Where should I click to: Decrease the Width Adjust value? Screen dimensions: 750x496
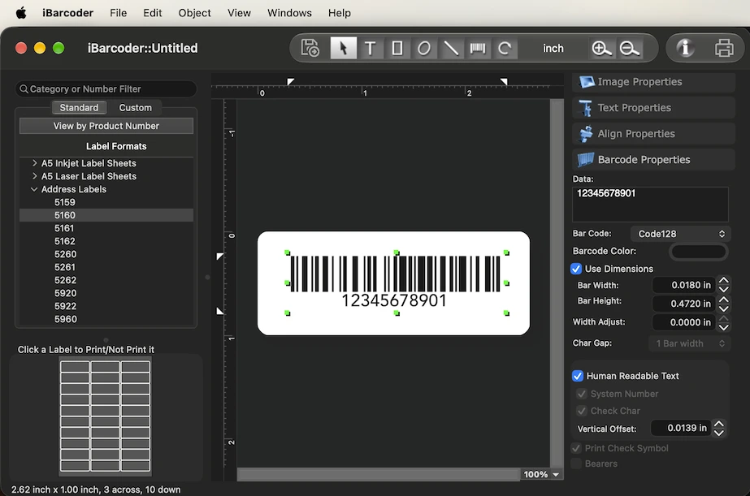coord(724,327)
